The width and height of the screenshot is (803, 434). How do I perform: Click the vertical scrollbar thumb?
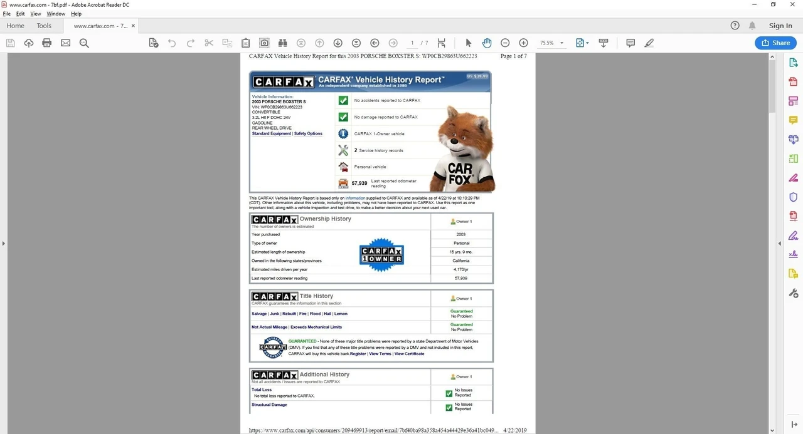click(x=773, y=88)
